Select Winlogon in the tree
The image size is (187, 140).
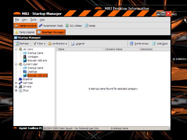(33, 57)
